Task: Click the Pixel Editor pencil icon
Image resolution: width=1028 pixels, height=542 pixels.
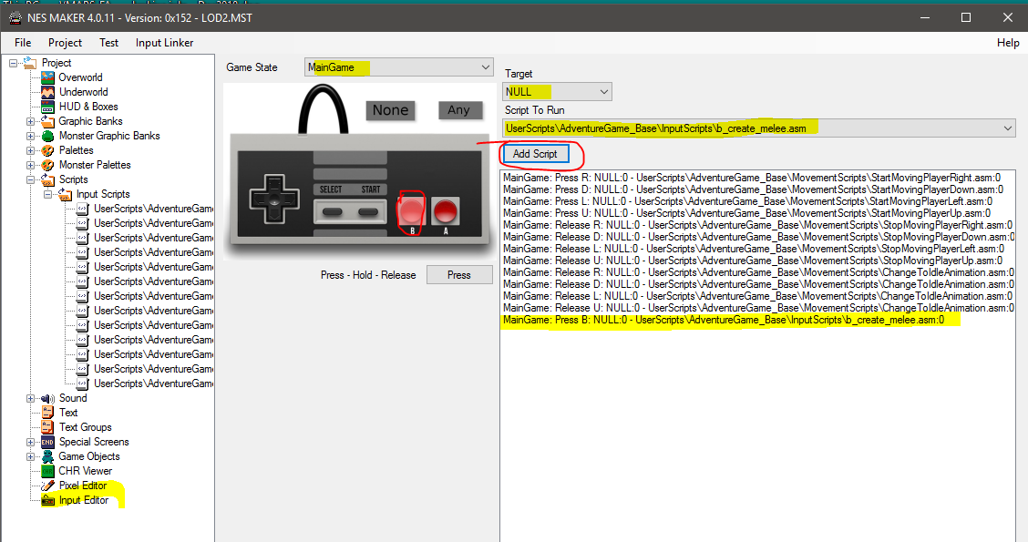Action: point(48,486)
